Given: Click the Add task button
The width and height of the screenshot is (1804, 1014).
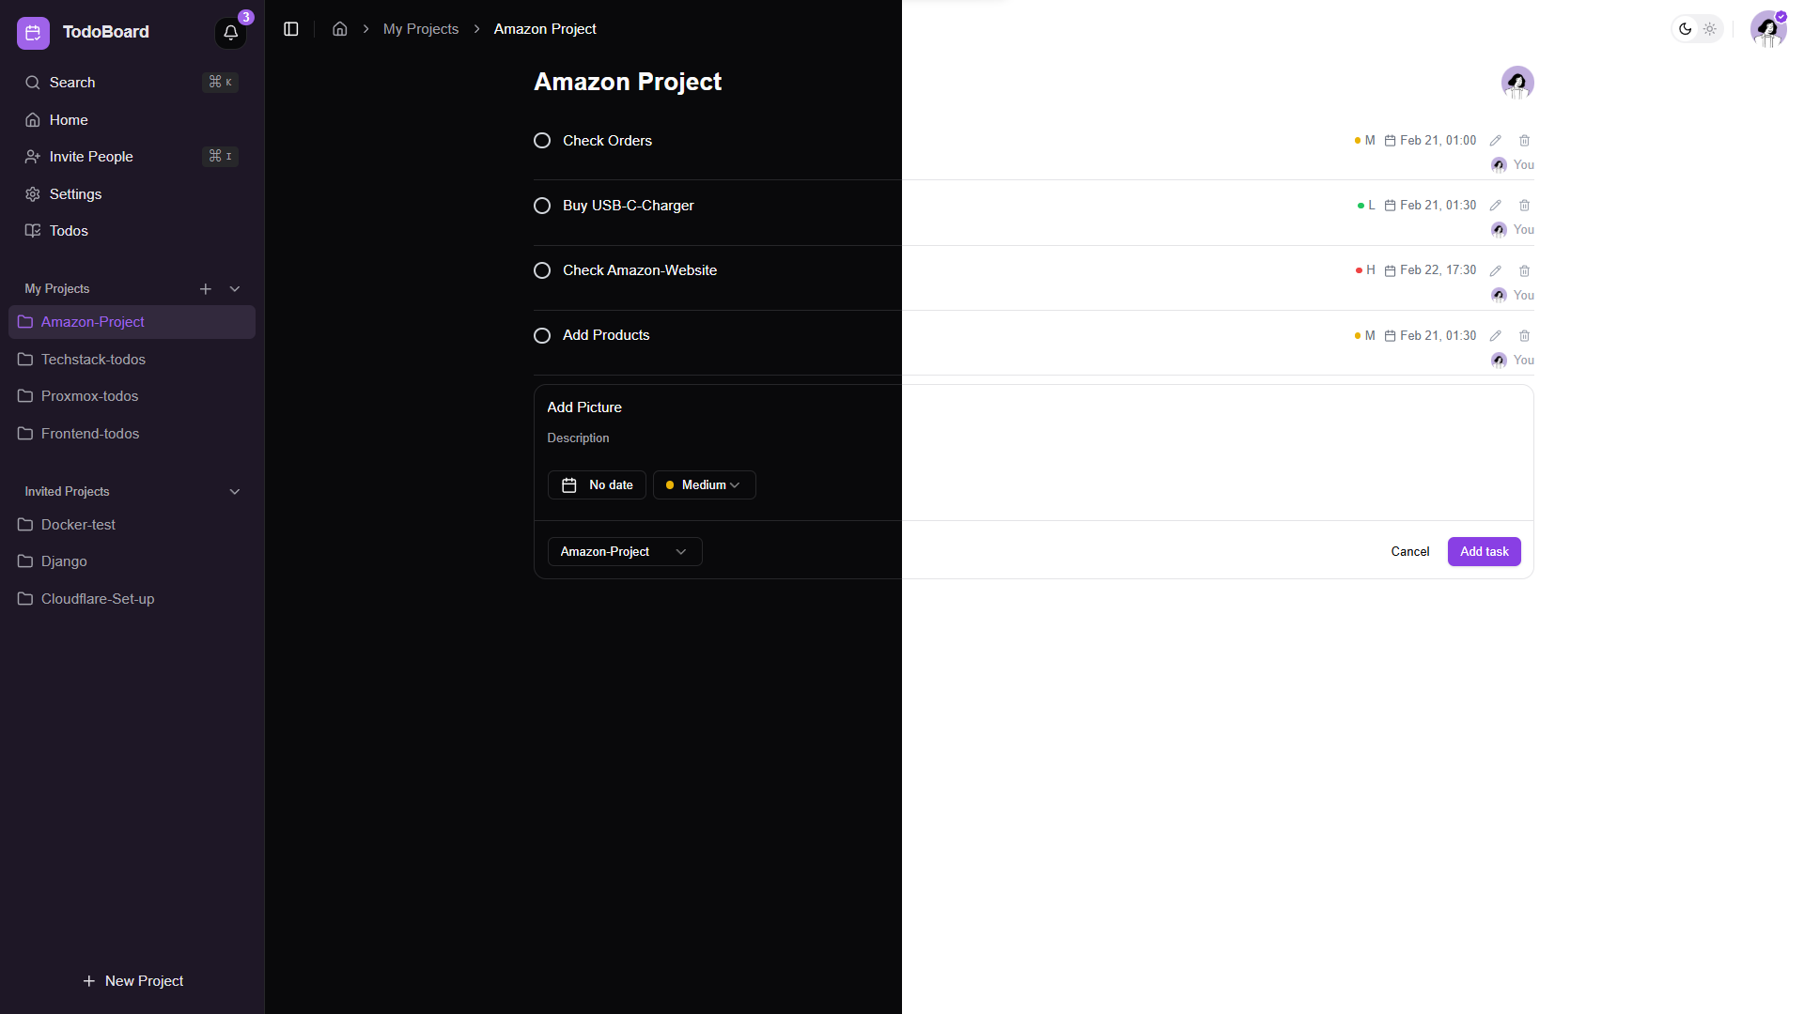Looking at the screenshot, I should click(1484, 552).
